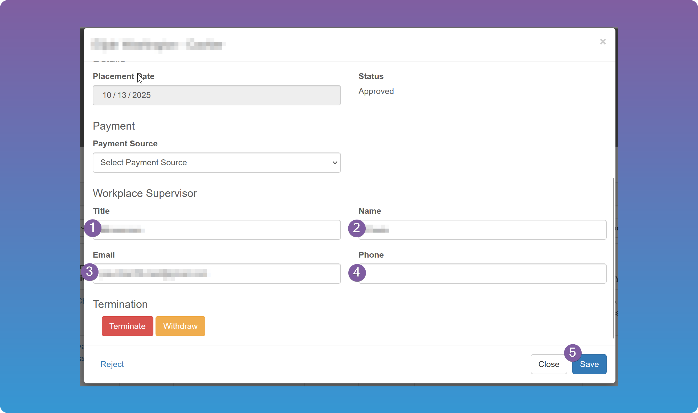The width and height of the screenshot is (698, 413).
Task: Open the Payment Source dropdown
Action: point(217,163)
